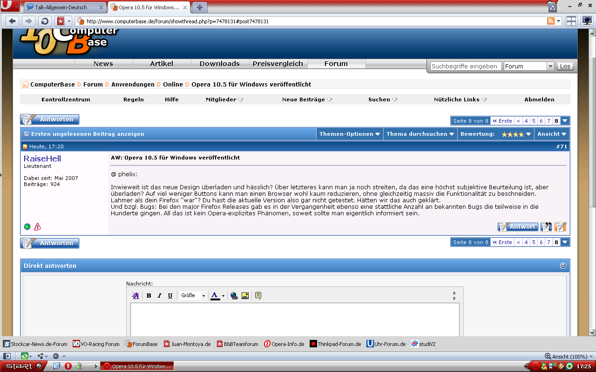Go to page 7 in top pagination
Viewport: 596px width, 372px height.
pyautogui.click(x=549, y=121)
